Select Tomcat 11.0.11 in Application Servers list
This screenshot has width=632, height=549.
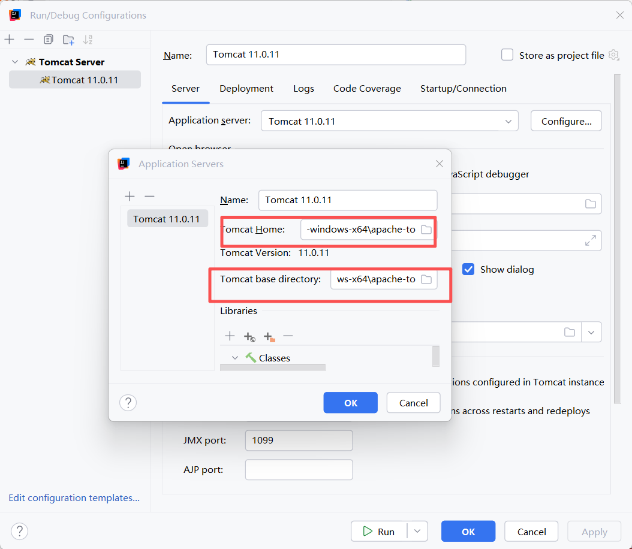[x=167, y=219]
